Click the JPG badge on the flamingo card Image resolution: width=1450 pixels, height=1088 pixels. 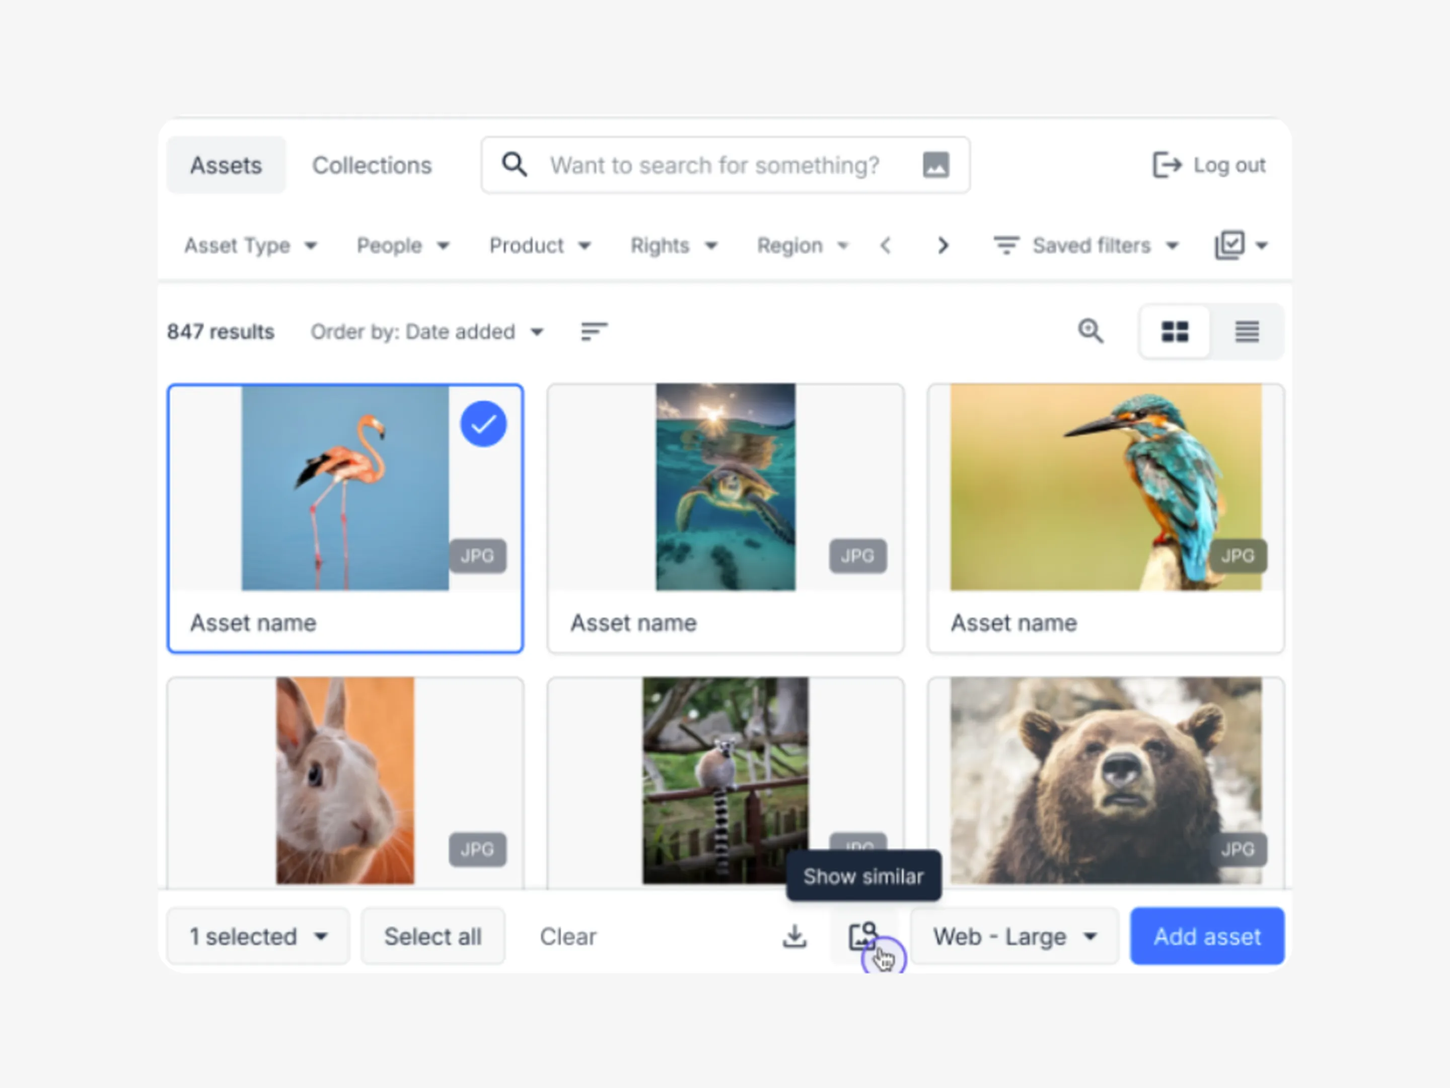[477, 556]
